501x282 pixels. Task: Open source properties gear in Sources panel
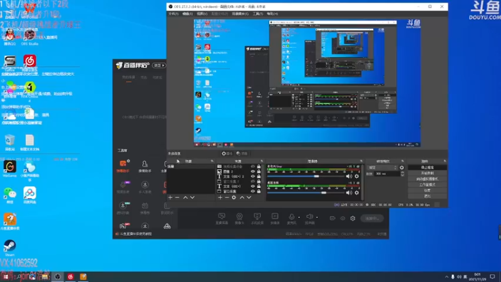click(234, 197)
